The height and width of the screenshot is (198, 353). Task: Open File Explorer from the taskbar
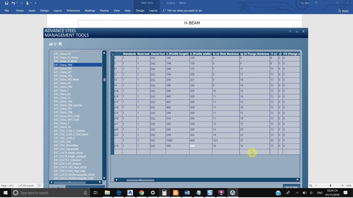107,193
